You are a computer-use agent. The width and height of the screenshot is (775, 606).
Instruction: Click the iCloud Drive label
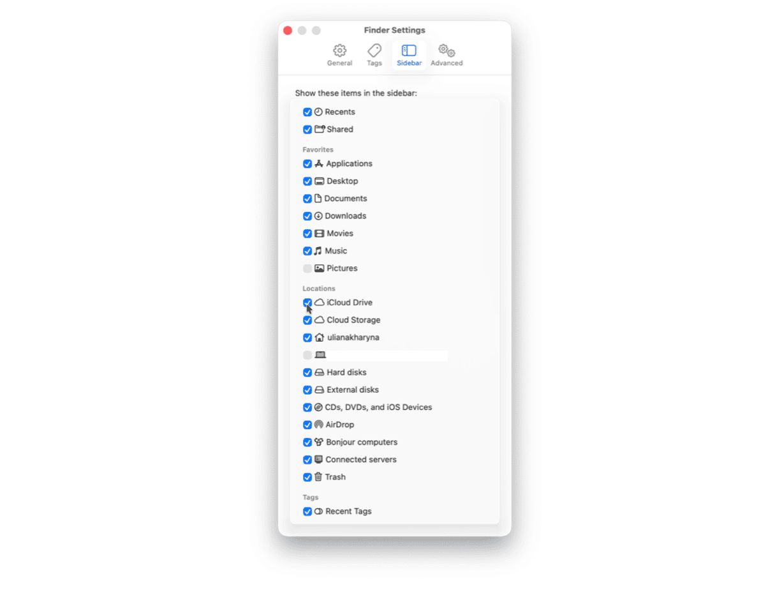pos(350,303)
